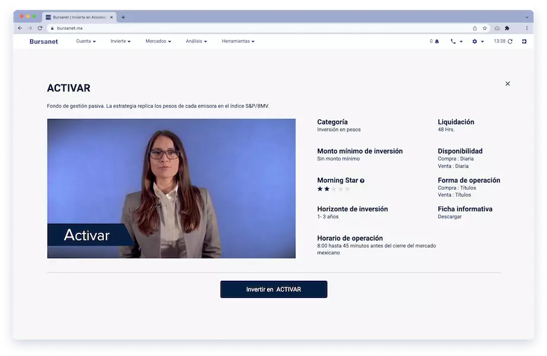Open Bursanet notifications bell
547x356 pixels.
pos(437,41)
